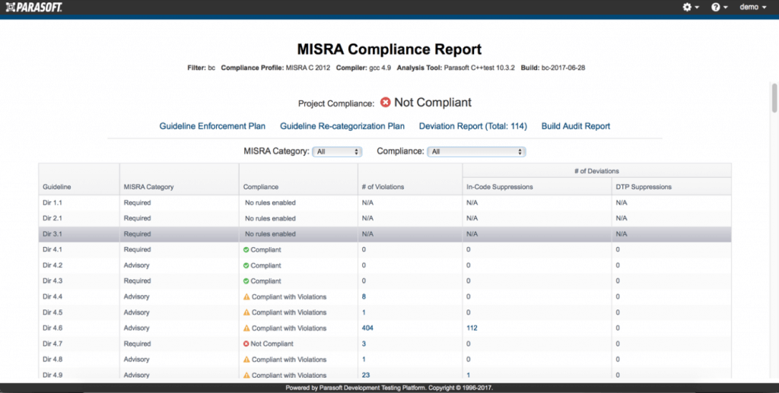Click warning triangle icon for Dir 4.4

246,297
